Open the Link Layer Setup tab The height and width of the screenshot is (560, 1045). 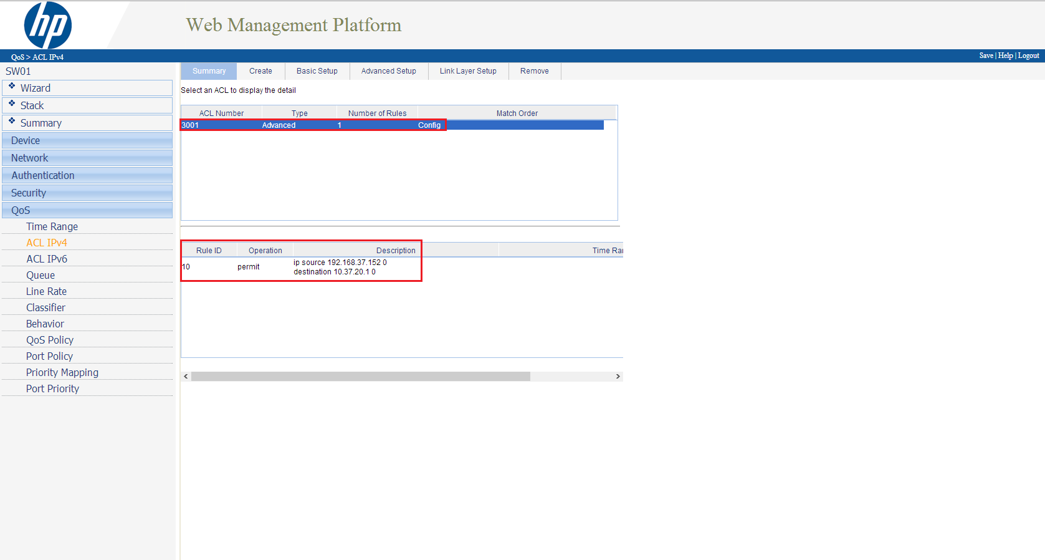468,71
